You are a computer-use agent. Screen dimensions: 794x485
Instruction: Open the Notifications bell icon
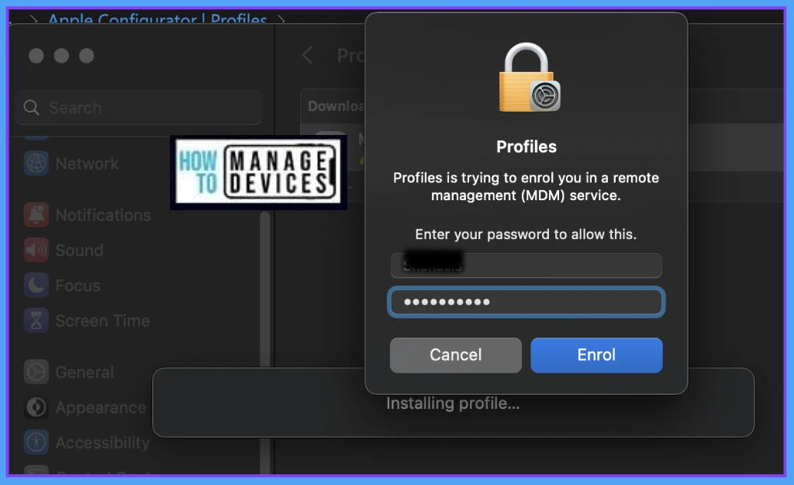click(36, 215)
